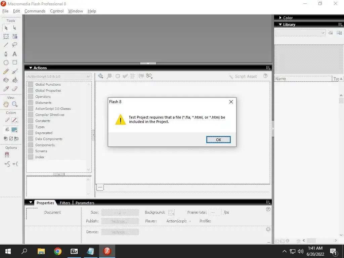This screenshot has height=258, width=344.
Task: Select the Subselection tool
Action: [15, 28]
